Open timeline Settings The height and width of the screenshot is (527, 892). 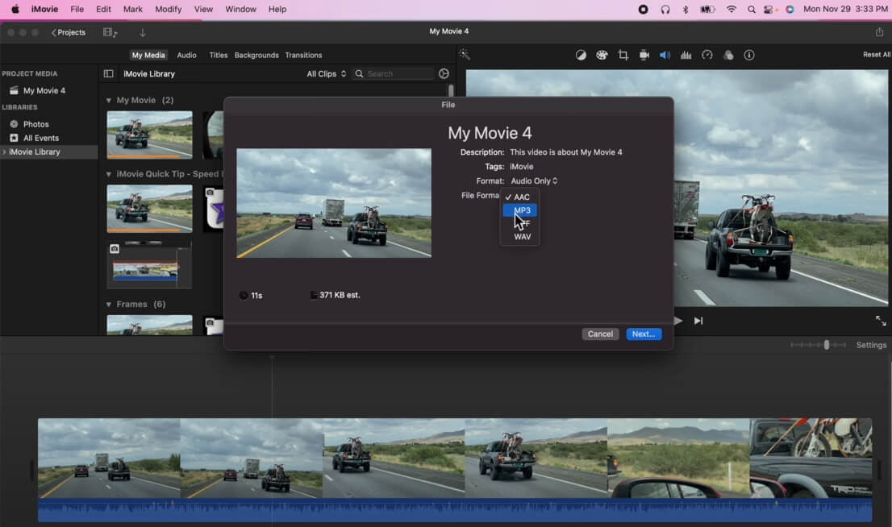[x=871, y=345]
